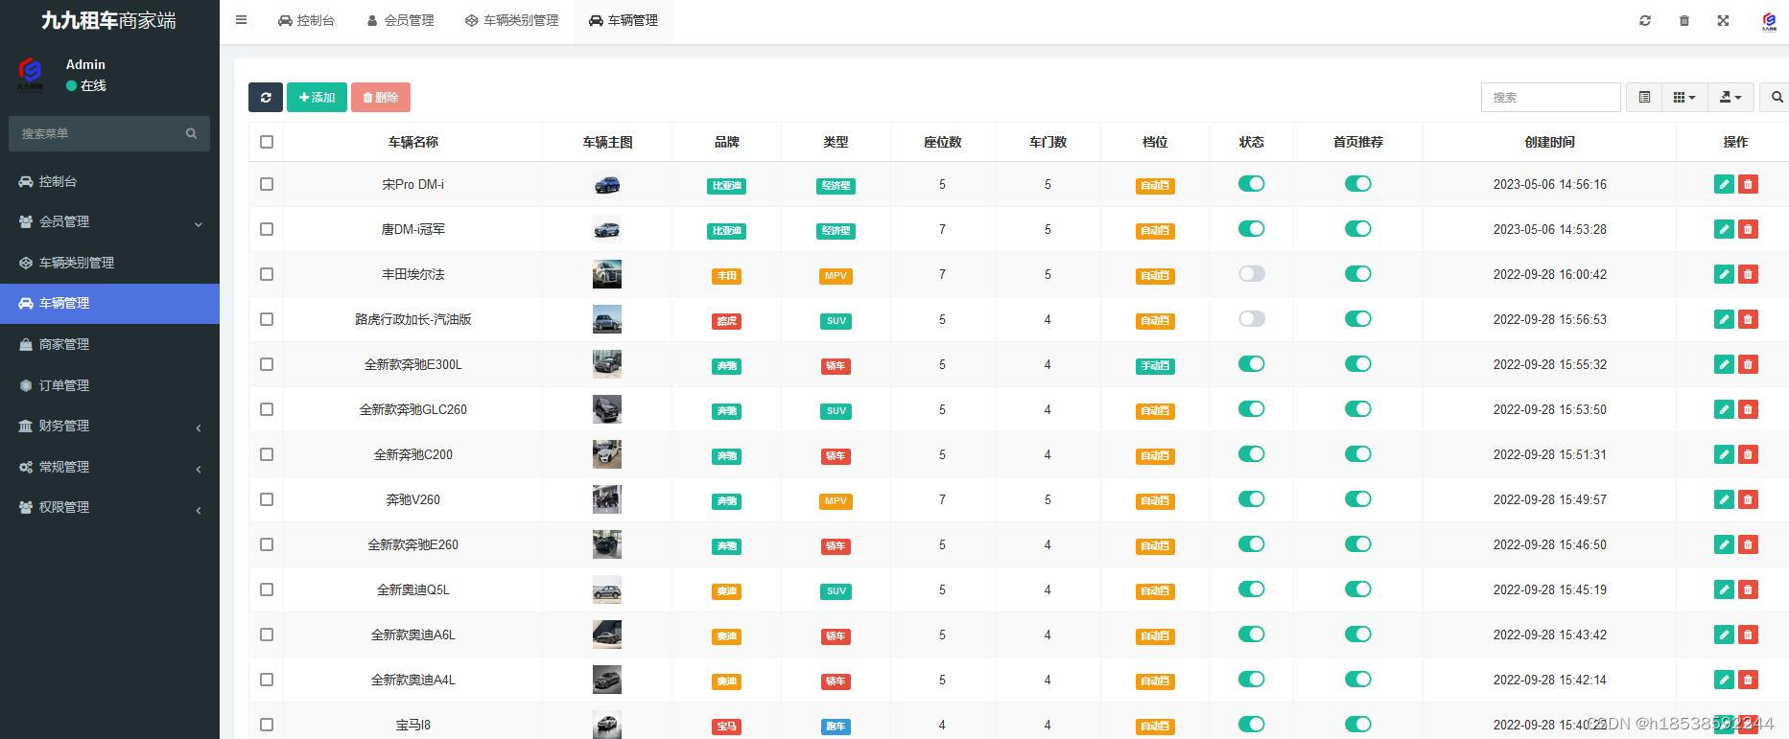
Task: Delete the 丰田埃尔法 row
Action: point(1748,274)
